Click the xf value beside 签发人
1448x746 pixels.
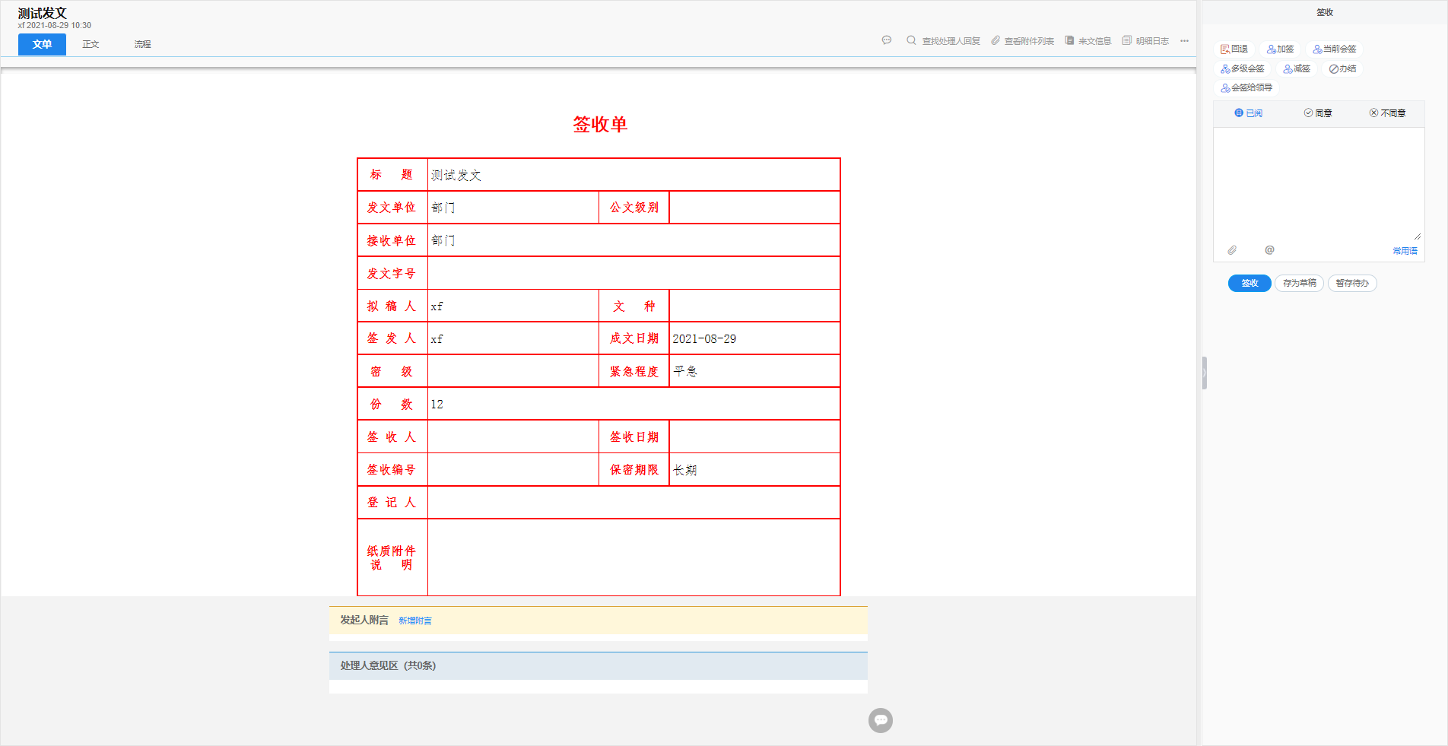437,339
